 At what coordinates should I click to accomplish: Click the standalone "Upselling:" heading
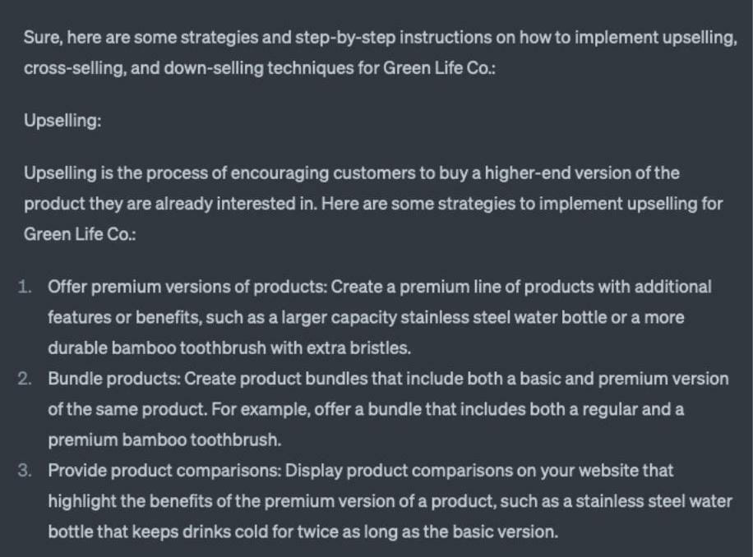62,120
